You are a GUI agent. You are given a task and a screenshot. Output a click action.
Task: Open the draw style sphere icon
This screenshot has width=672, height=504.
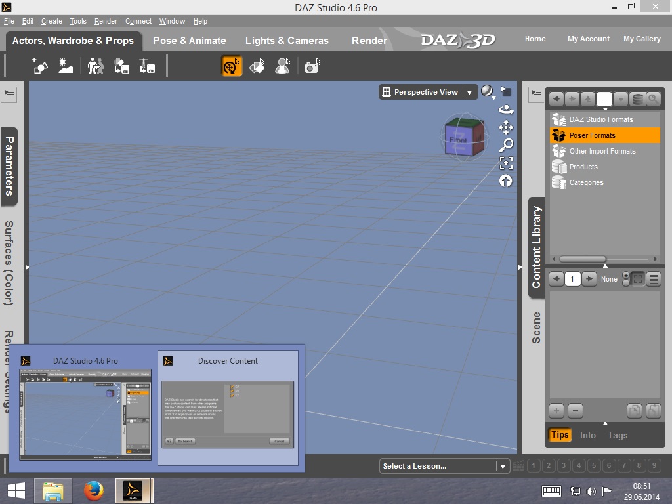click(488, 91)
